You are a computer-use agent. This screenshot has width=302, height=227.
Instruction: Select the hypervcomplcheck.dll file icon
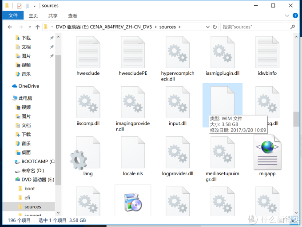click(178, 52)
